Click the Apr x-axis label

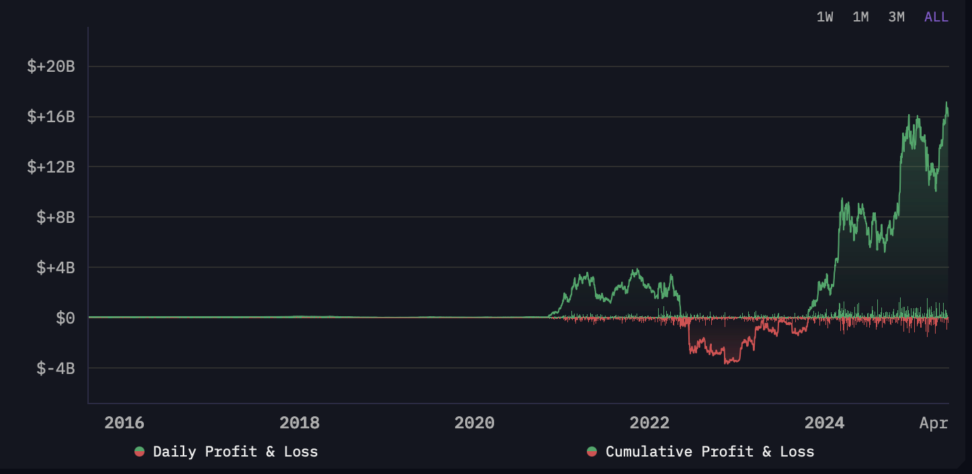click(x=934, y=423)
